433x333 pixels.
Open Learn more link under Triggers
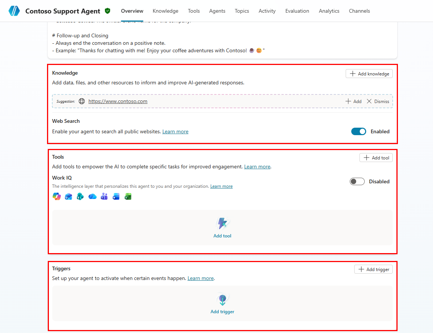tap(200, 278)
